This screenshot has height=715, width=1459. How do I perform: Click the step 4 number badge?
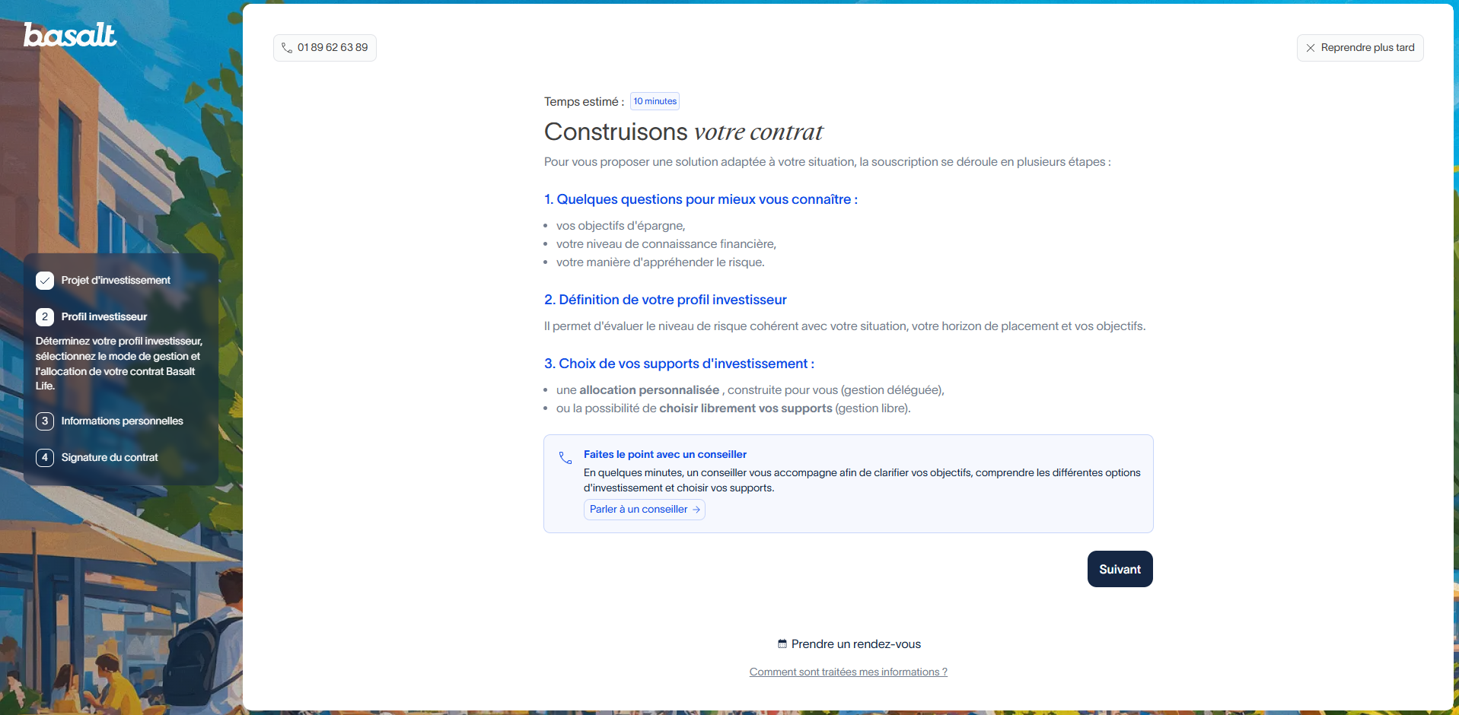[45, 458]
